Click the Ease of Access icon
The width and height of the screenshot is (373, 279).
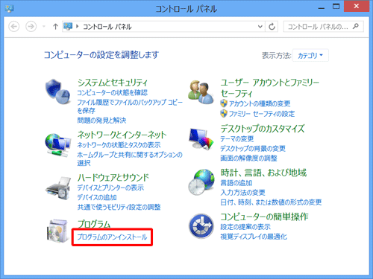201,226
